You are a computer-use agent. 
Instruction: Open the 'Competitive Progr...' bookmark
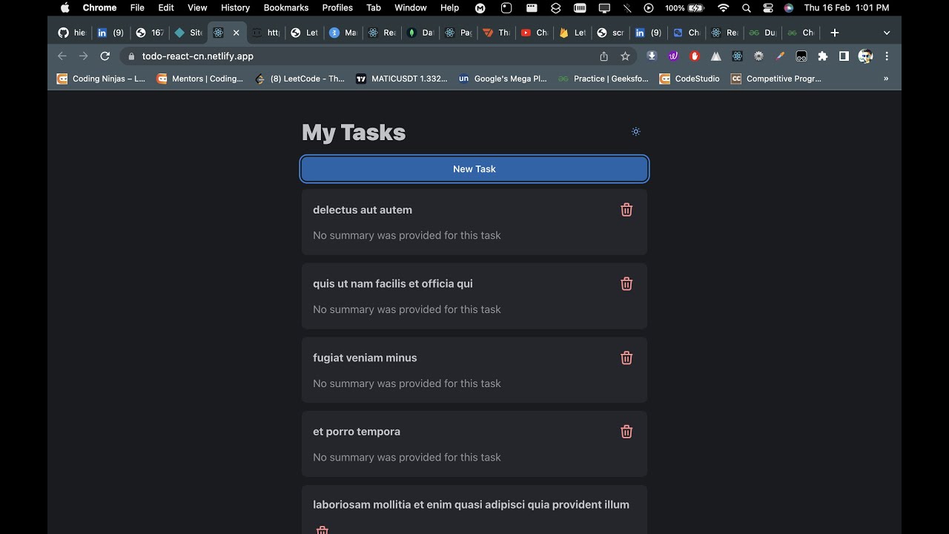click(776, 79)
